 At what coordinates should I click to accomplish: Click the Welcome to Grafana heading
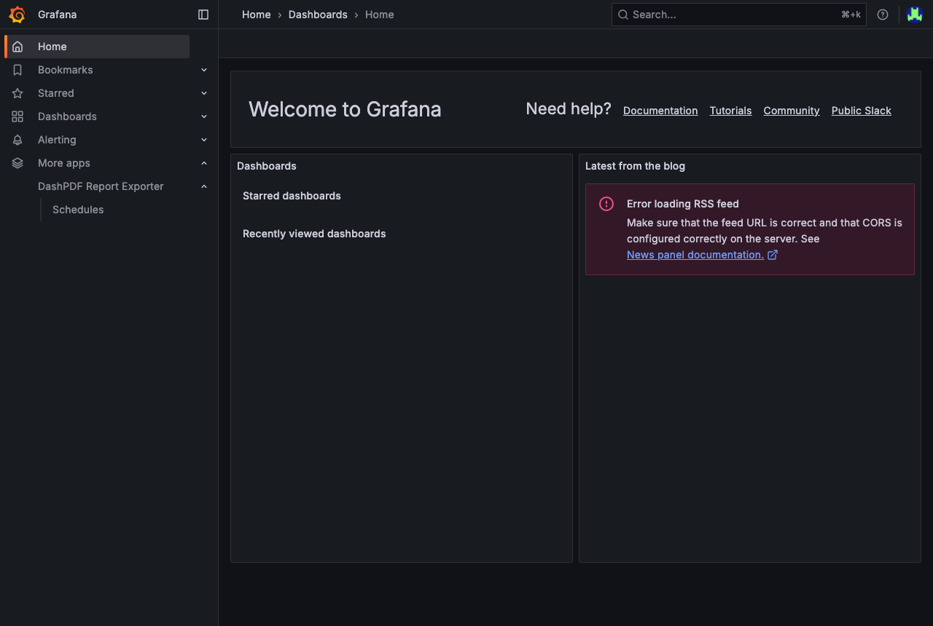point(345,109)
